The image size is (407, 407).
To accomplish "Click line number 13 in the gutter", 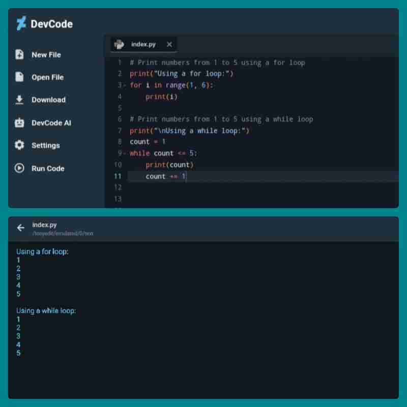I will click(x=118, y=199).
